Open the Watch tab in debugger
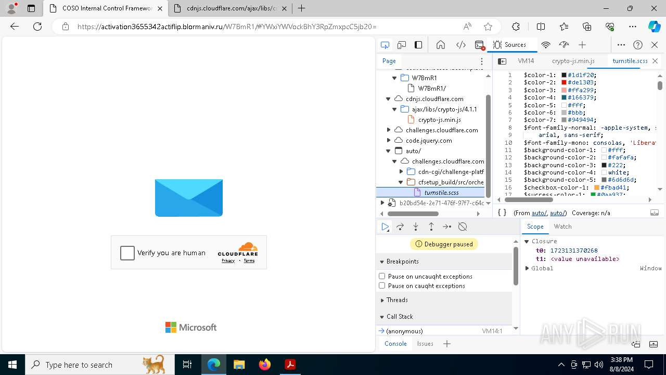 (x=562, y=227)
